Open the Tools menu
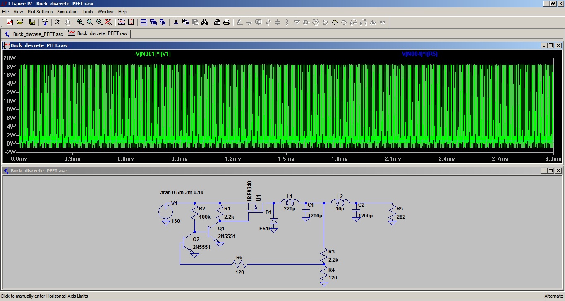The image size is (565, 301). [87, 12]
